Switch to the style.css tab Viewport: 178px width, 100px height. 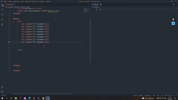[96, 4]
